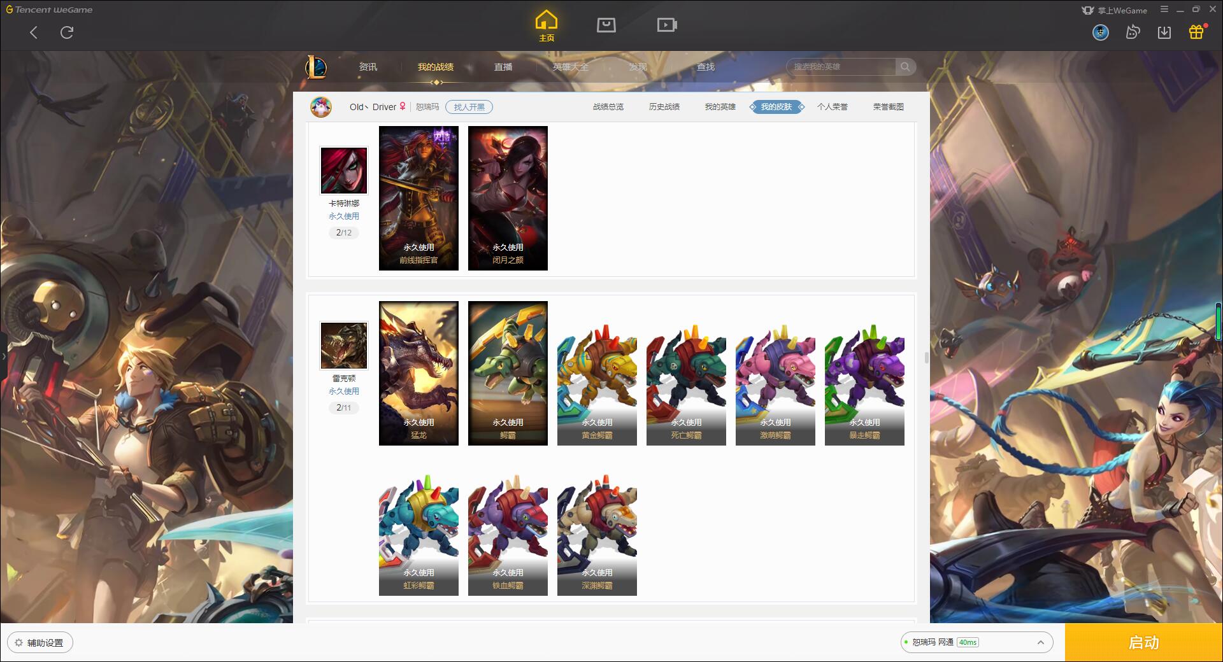Open the 虹彩鳄霸 chroma card
This screenshot has width=1223, height=662.
point(418,535)
